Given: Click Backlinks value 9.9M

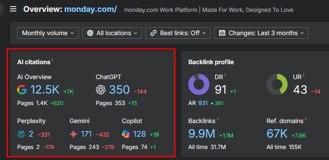Looking at the screenshot, I should 201,134.
